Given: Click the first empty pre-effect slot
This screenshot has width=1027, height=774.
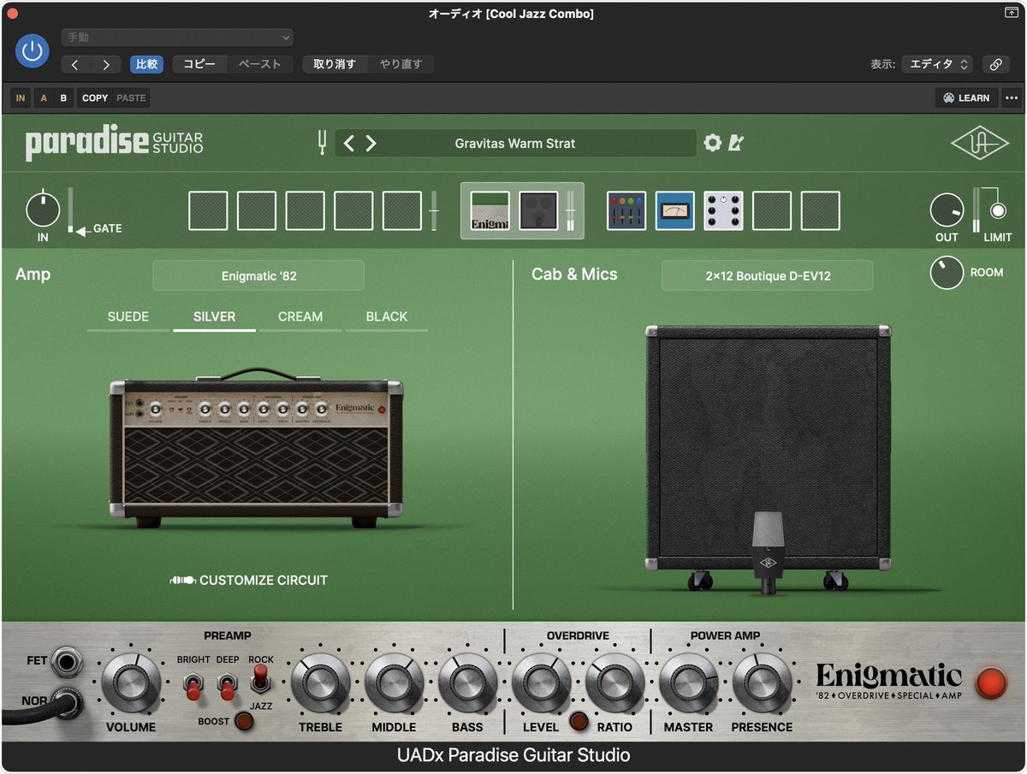Looking at the screenshot, I should click(208, 210).
